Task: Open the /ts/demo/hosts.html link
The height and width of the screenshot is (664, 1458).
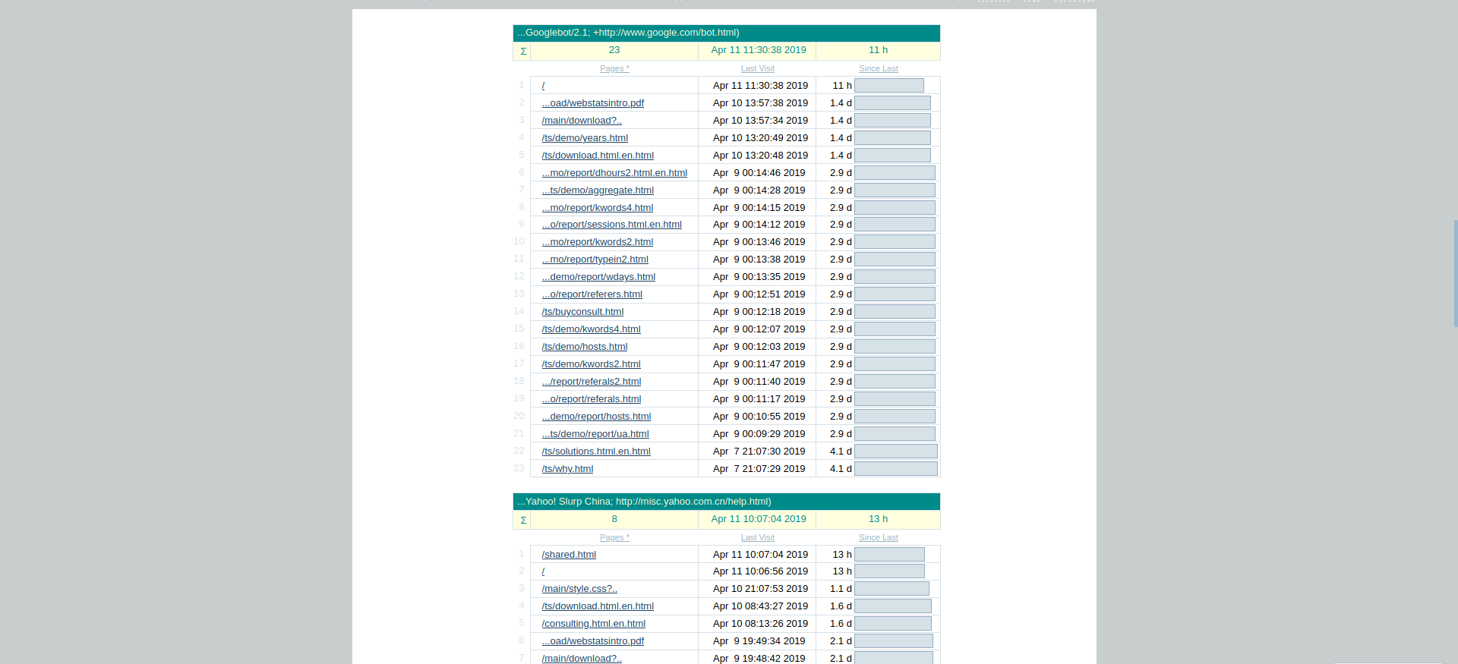Action: tap(584, 347)
